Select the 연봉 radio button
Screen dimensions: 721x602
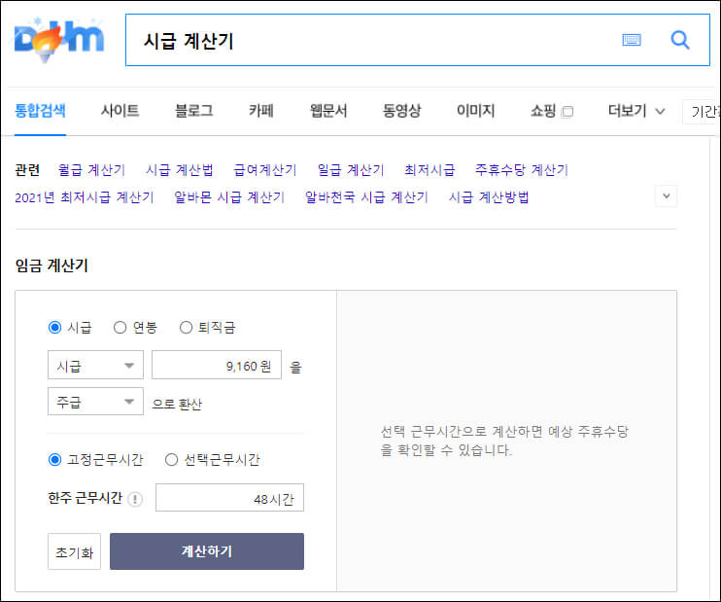pos(120,328)
